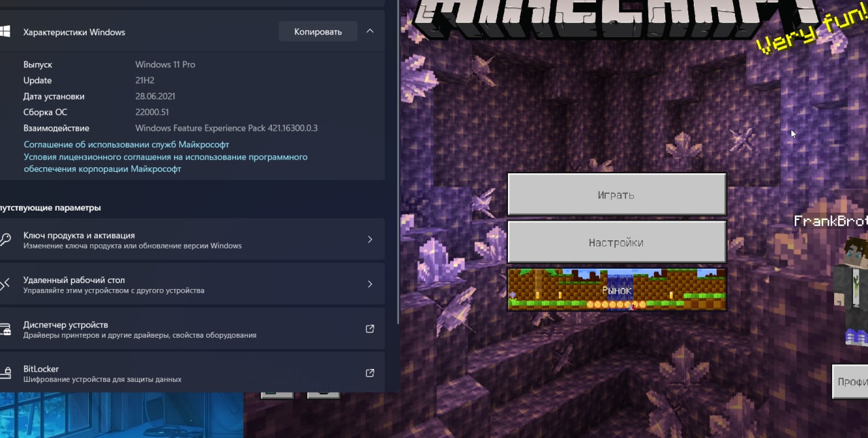Open Диспетчер устройств

(x=192, y=329)
